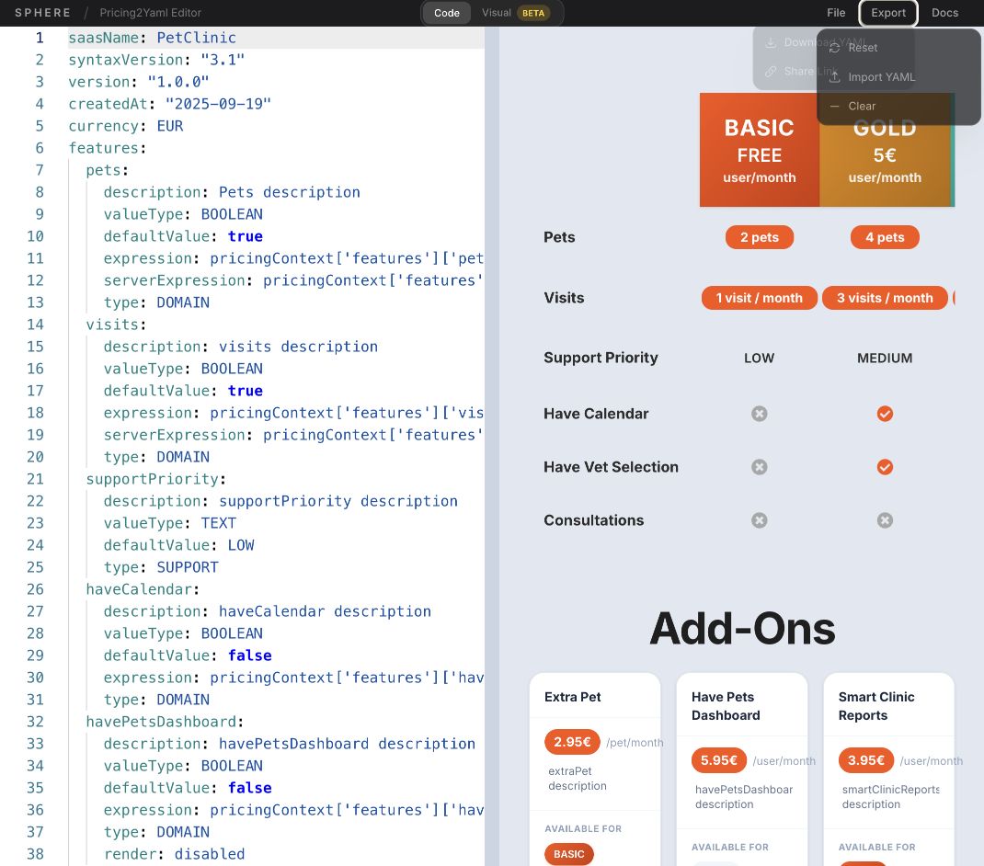The image size is (984, 866).
Task: Open the Extra Pet add-on card title
Action: click(572, 697)
